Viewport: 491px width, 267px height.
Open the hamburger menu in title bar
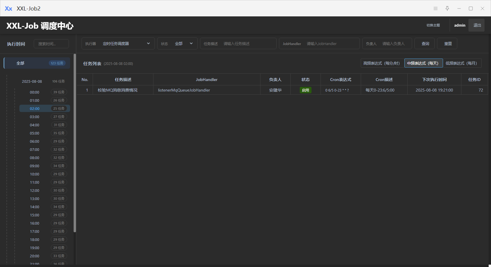click(436, 8)
